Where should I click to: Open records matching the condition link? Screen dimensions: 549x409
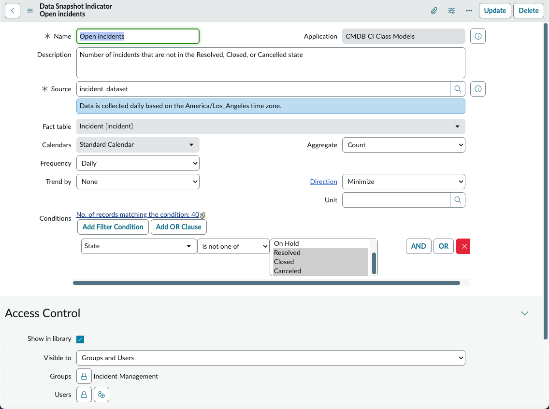138,214
